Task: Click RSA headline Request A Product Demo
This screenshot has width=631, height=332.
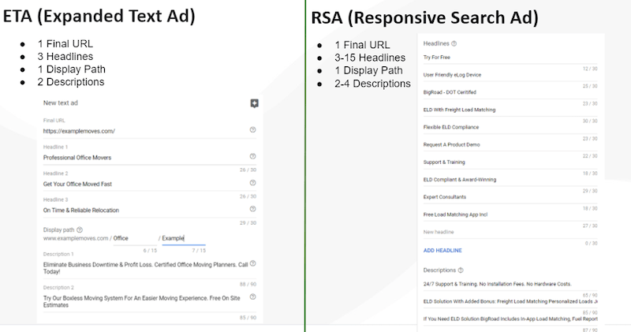Action: (510, 145)
